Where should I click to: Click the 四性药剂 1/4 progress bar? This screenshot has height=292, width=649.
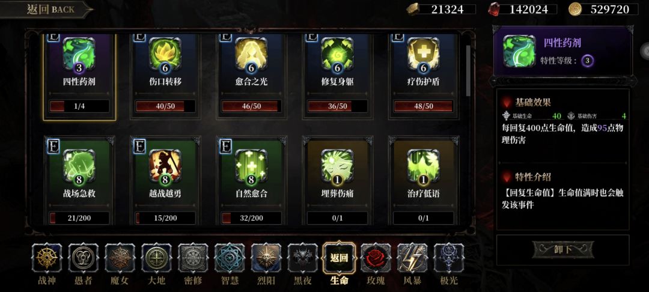point(79,106)
